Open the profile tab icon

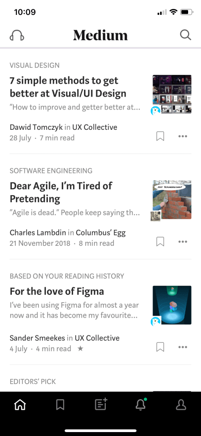181,405
